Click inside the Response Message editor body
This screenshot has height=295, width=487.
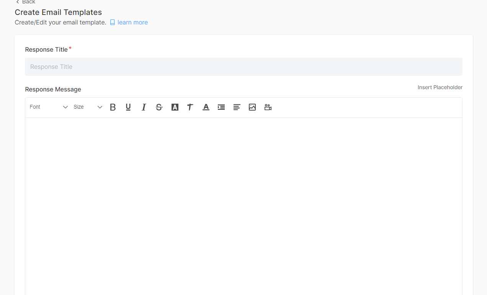[243, 206]
